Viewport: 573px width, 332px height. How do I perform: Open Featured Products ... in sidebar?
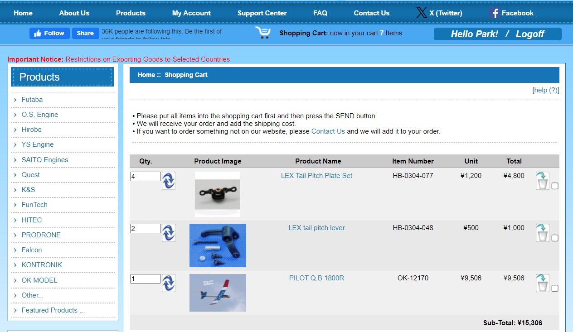point(53,310)
